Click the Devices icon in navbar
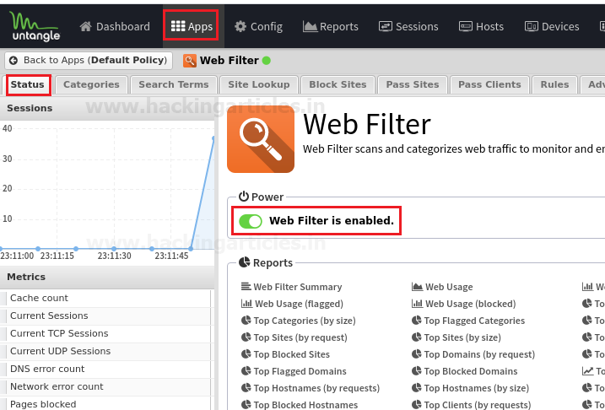Image resolution: width=605 pixels, height=410 pixels. point(532,26)
